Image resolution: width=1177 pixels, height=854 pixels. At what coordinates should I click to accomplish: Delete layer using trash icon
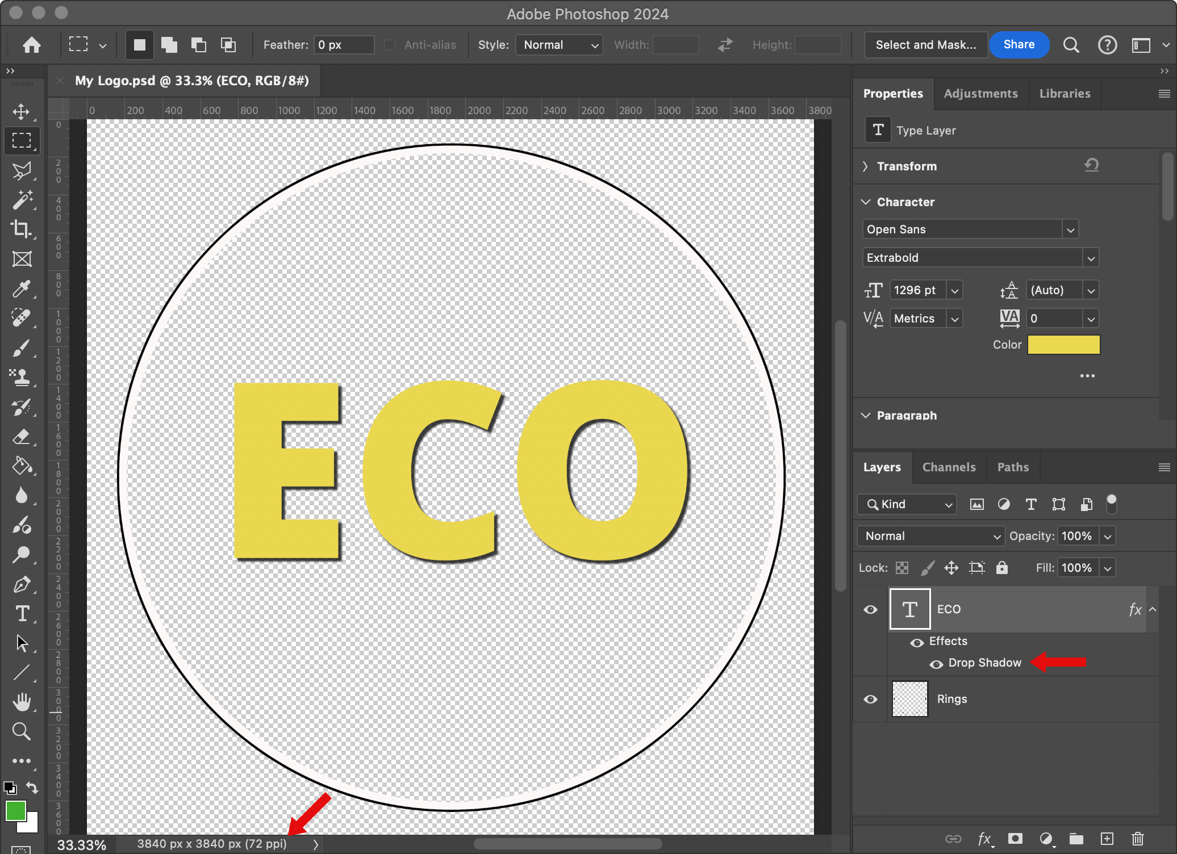(x=1137, y=839)
